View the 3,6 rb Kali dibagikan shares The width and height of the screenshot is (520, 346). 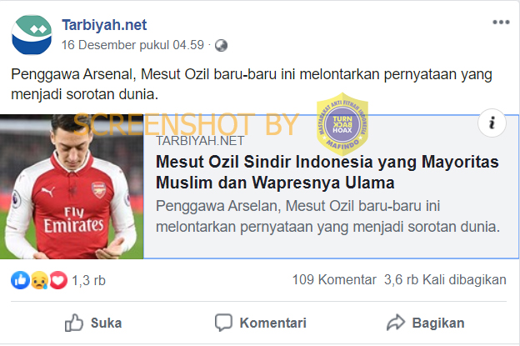click(444, 280)
